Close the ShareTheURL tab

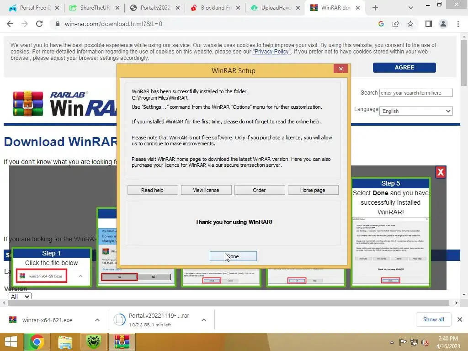(117, 8)
